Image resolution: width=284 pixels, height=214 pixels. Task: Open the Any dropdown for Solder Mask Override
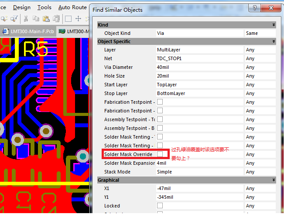(x=260, y=154)
